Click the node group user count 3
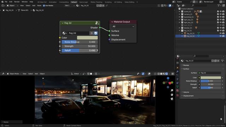This screenshot has height=127, width=226. [x=92, y=33]
